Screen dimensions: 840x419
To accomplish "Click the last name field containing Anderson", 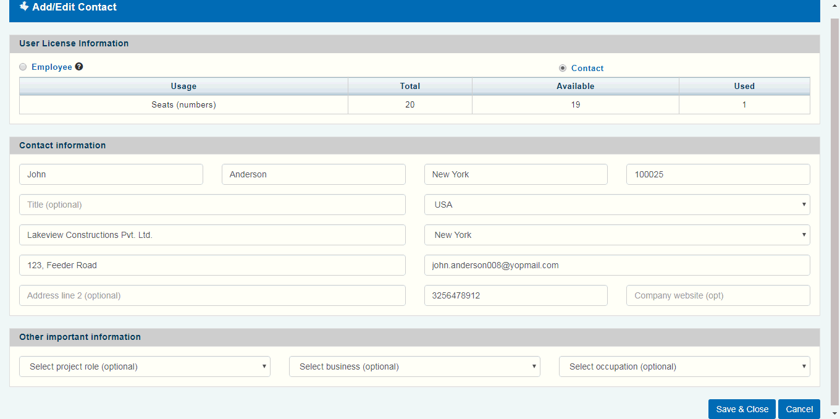I will tap(313, 174).
